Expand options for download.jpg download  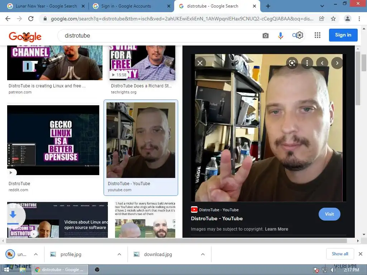point(203,254)
